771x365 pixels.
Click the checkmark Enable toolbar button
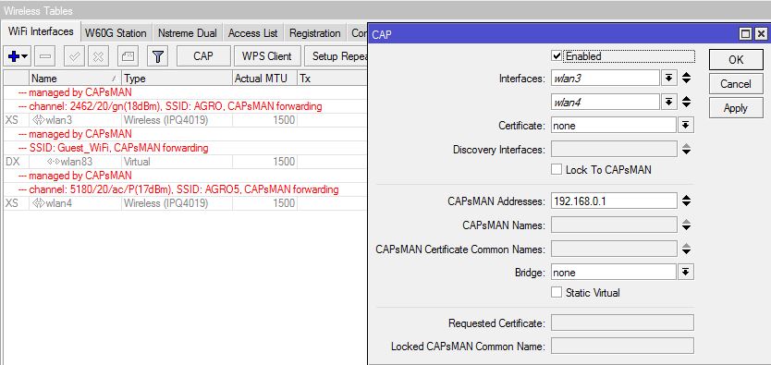click(x=75, y=56)
